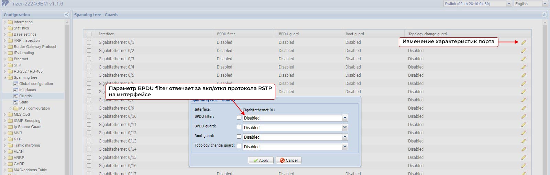Viewport: 550px width, 175px height.
Task: Click pencil icon for Gigabitethernet 0/10
Action: (524, 116)
